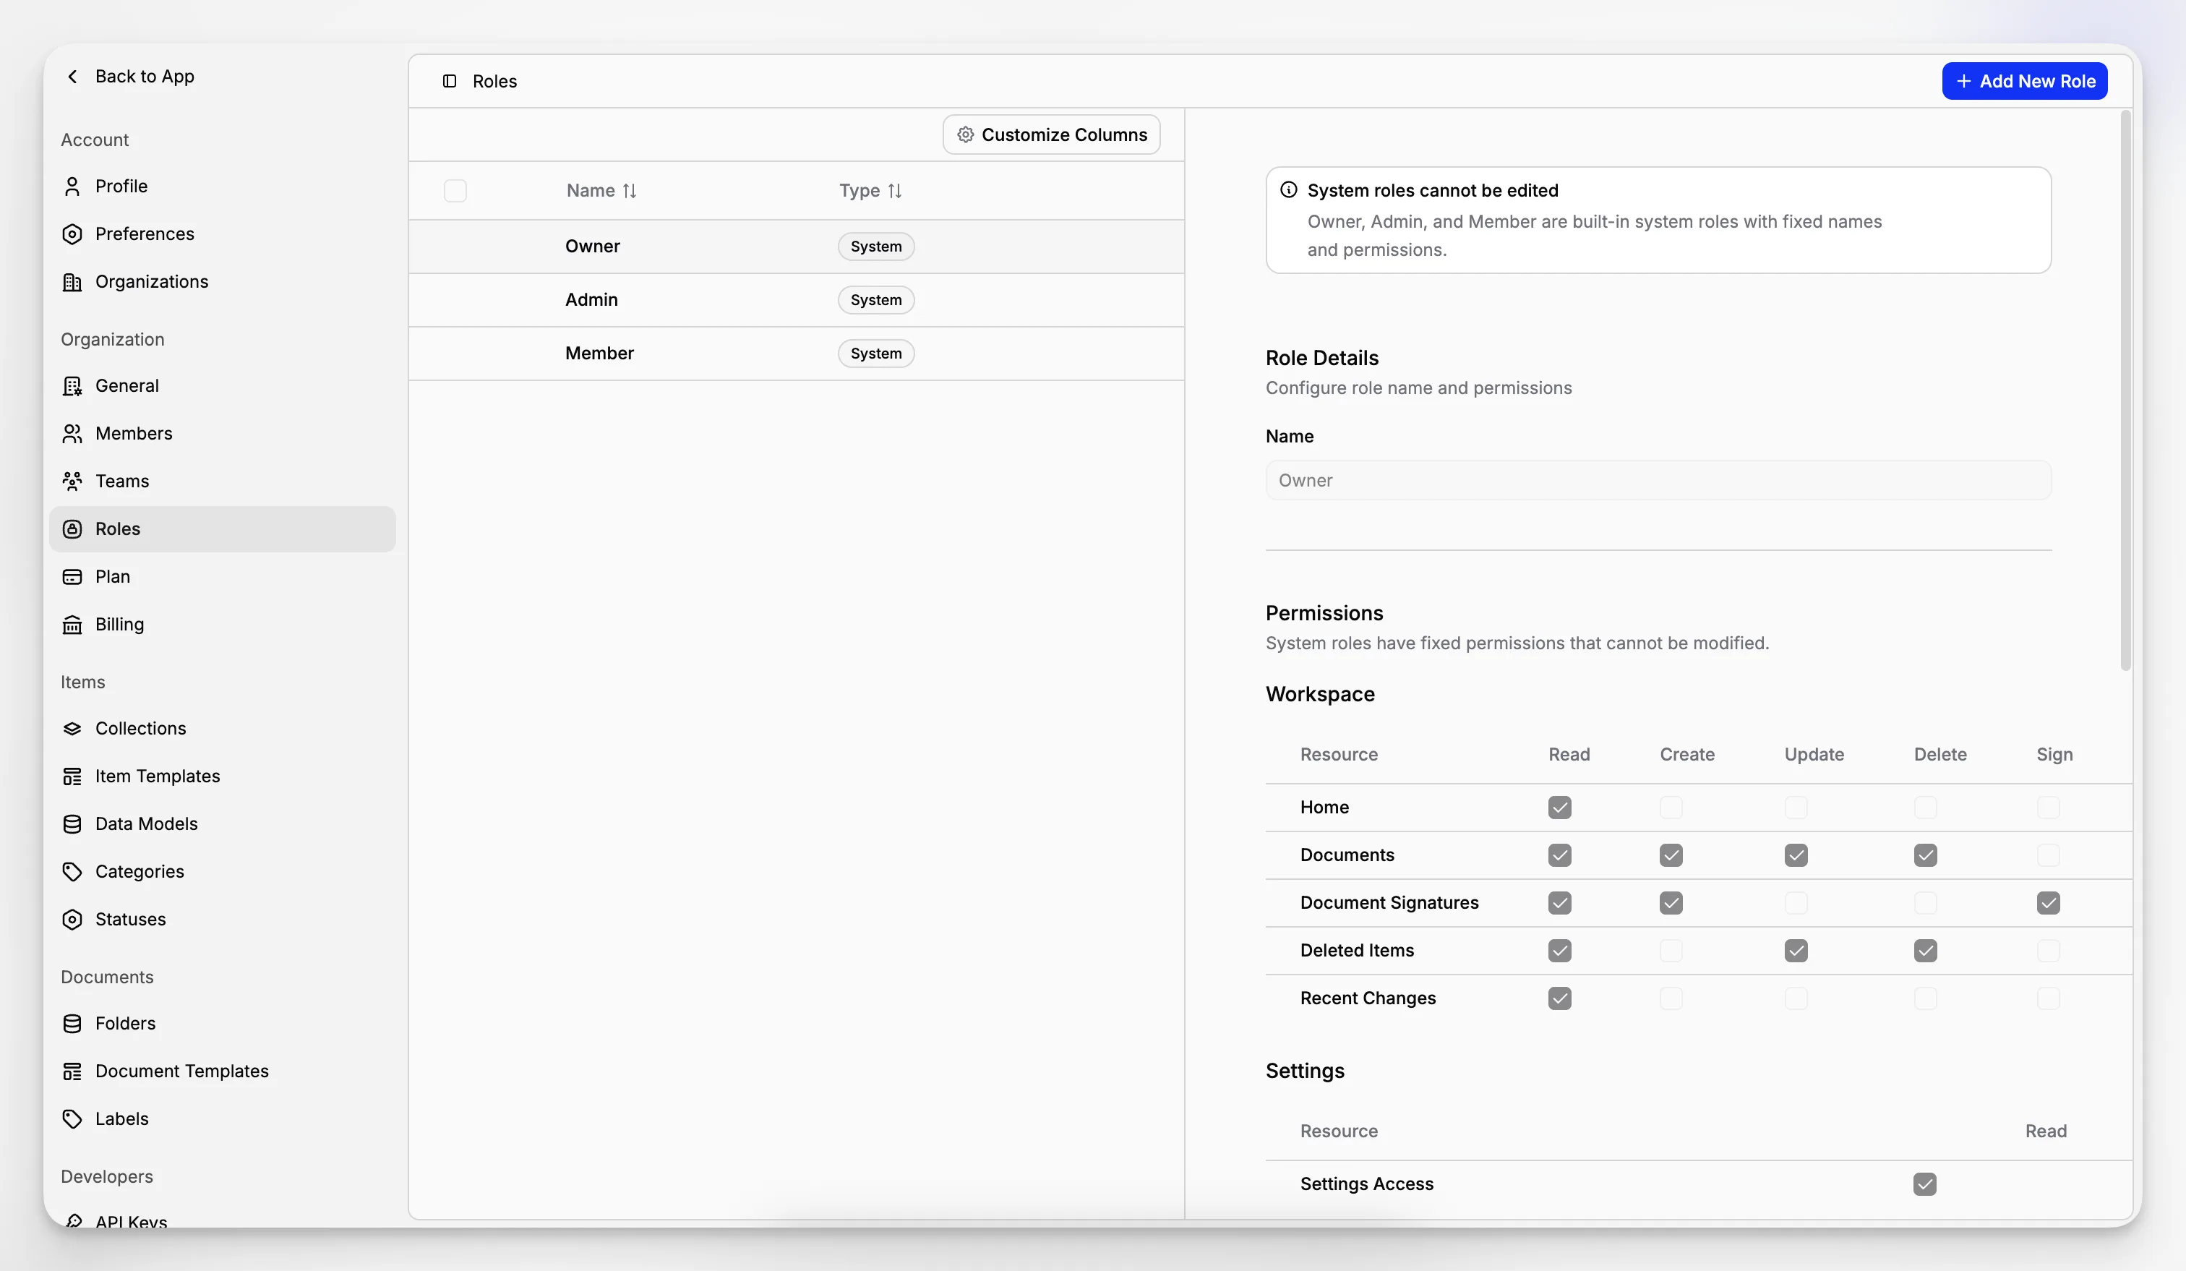Click the Data Models database icon
Screen dimensions: 2186x1271
(x=73, y=824)
